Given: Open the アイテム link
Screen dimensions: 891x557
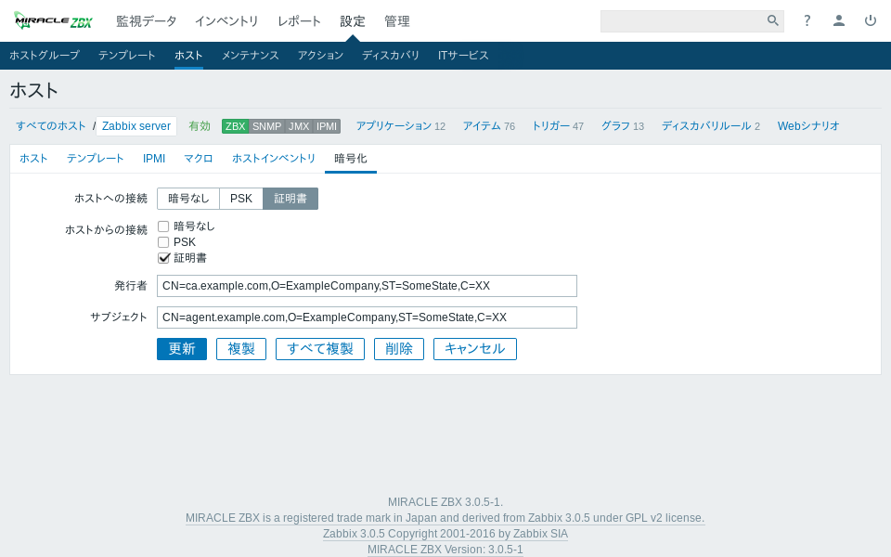Looking at the screenshot, I should pos(482,126).
